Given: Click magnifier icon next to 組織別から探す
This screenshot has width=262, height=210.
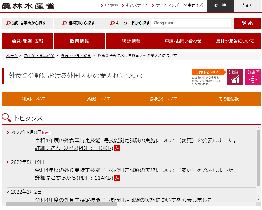Looking at the screenshot, I should coord(64,23).
